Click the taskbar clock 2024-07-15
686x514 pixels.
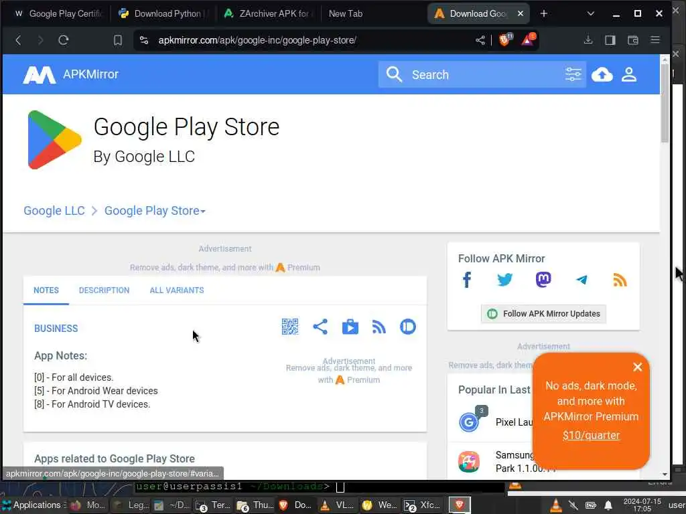[642, 505]
